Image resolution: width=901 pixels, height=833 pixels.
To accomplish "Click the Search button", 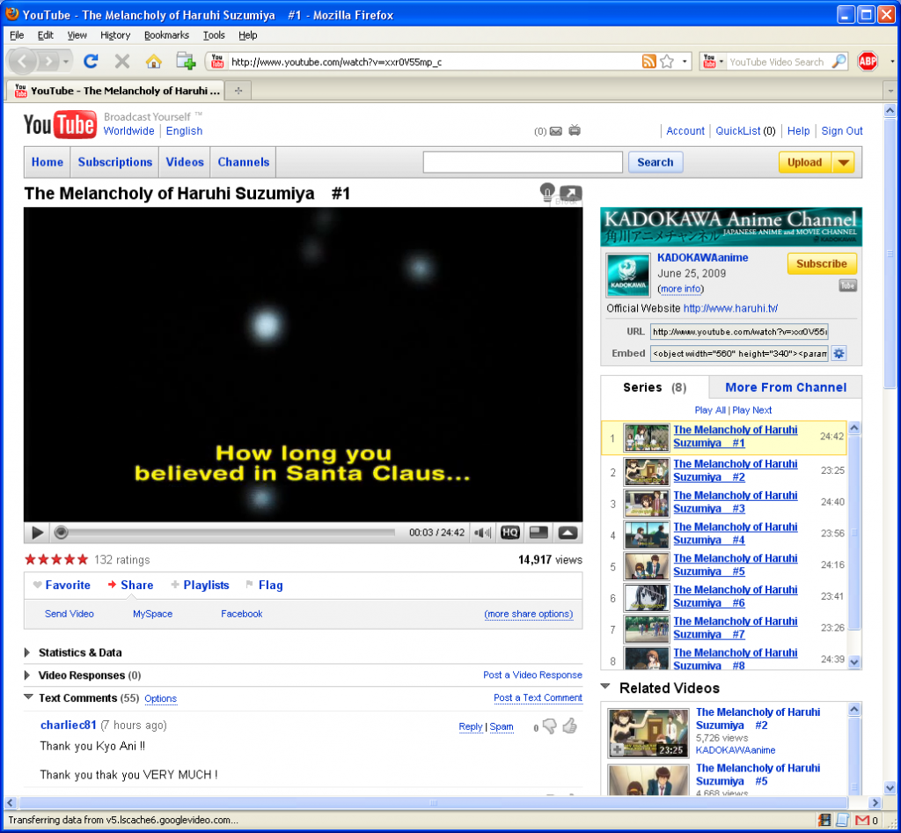I will (x=655, y=162).
